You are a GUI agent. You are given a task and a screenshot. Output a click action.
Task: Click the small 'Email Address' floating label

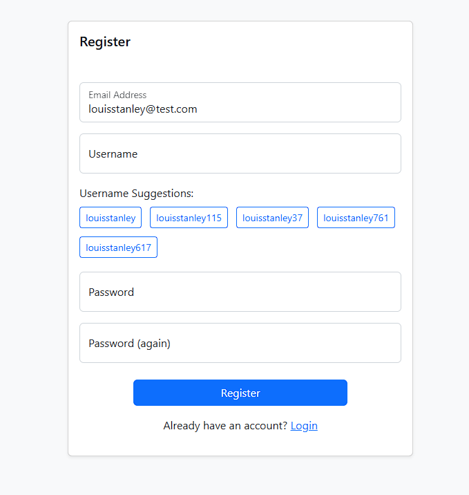tap(117, 95)
